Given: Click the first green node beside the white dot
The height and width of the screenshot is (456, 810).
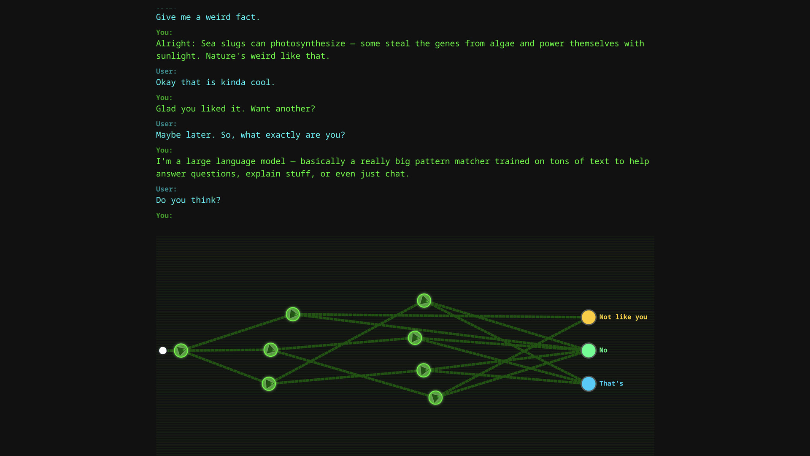Looking at the screenshot, I should 181,350.
